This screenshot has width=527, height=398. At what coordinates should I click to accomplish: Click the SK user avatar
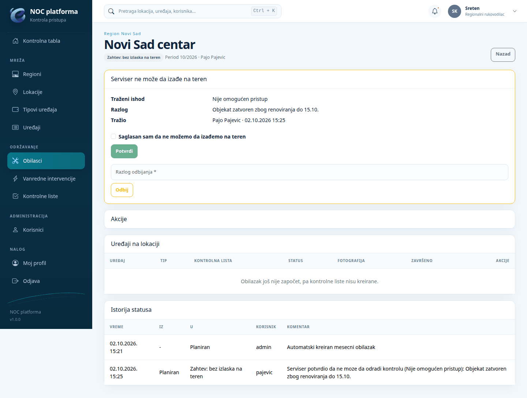pyautogui.click(x=455, y=11)
